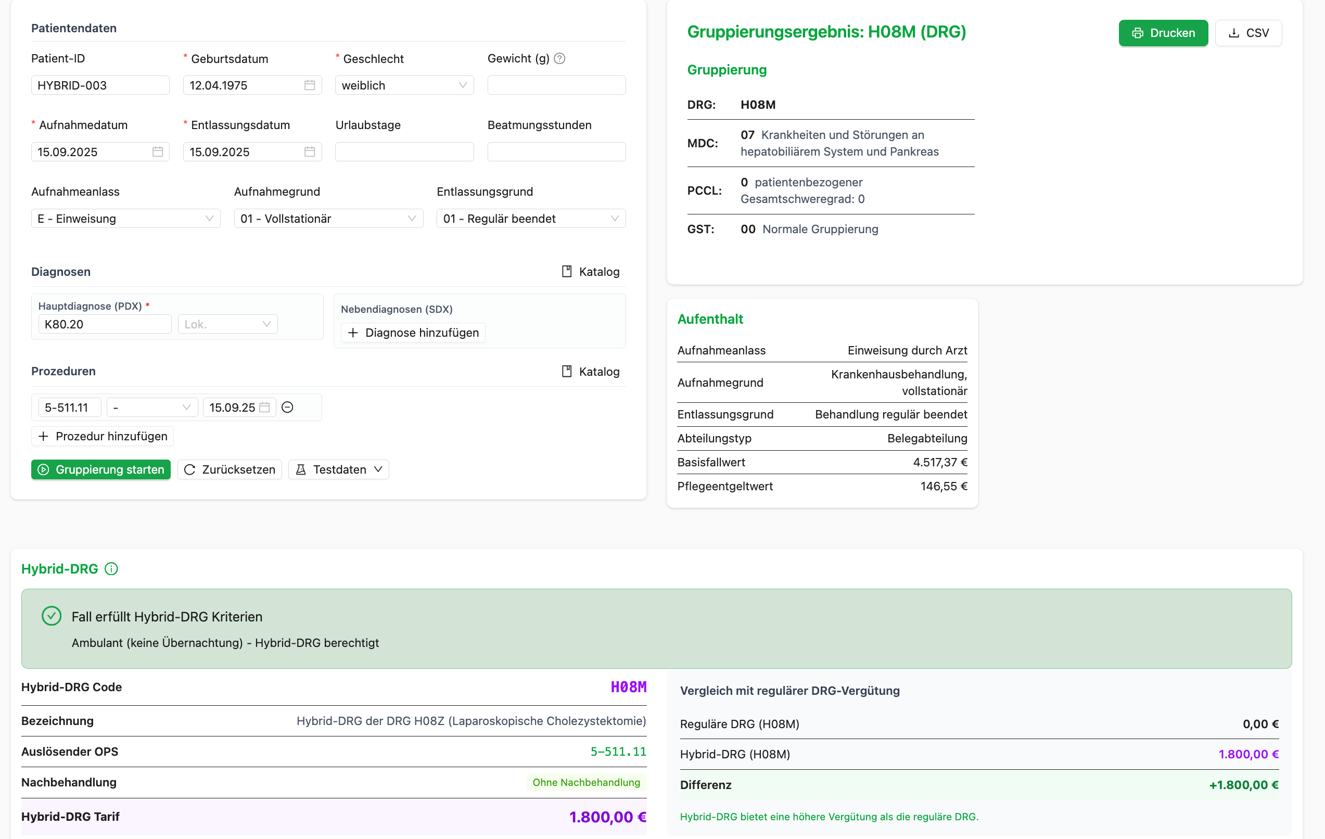Image resolution: width=1325 pixels, height=839 pixels.
Task: Click the Bezeichnung text Laparoskopische Cholezystektomie
Action: pos(547,721)
